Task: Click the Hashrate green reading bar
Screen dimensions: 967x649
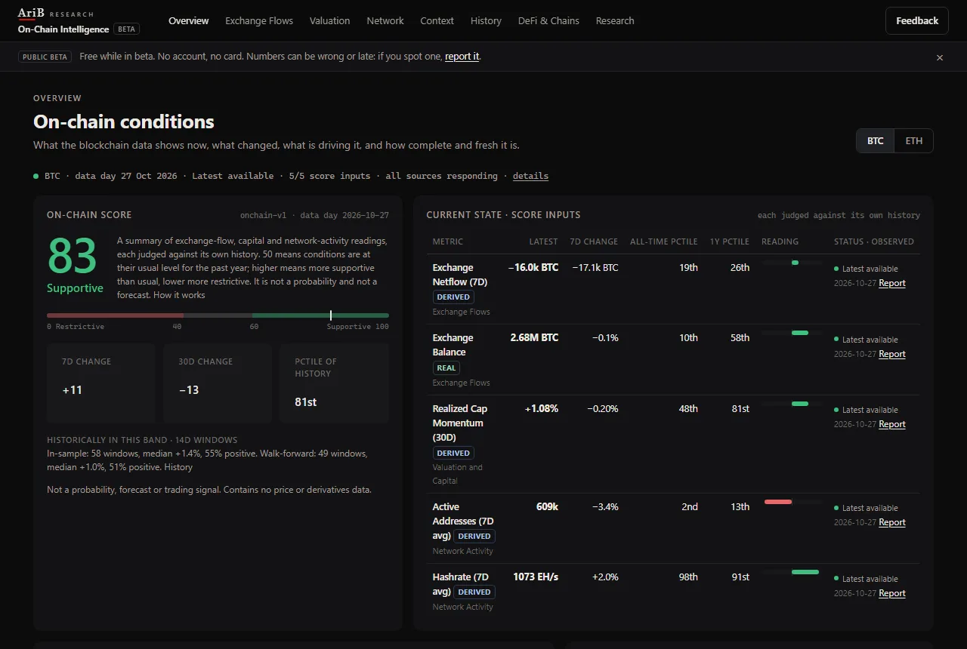Action: [805, 572]
